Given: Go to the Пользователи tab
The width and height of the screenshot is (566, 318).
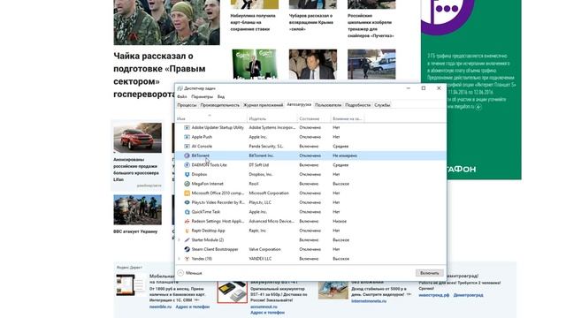Looking at the screenshot, I should tap(328, 105).
